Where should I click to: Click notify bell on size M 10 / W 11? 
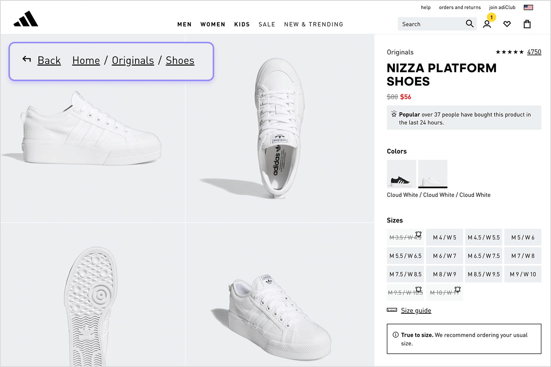(x=457, y=289)
